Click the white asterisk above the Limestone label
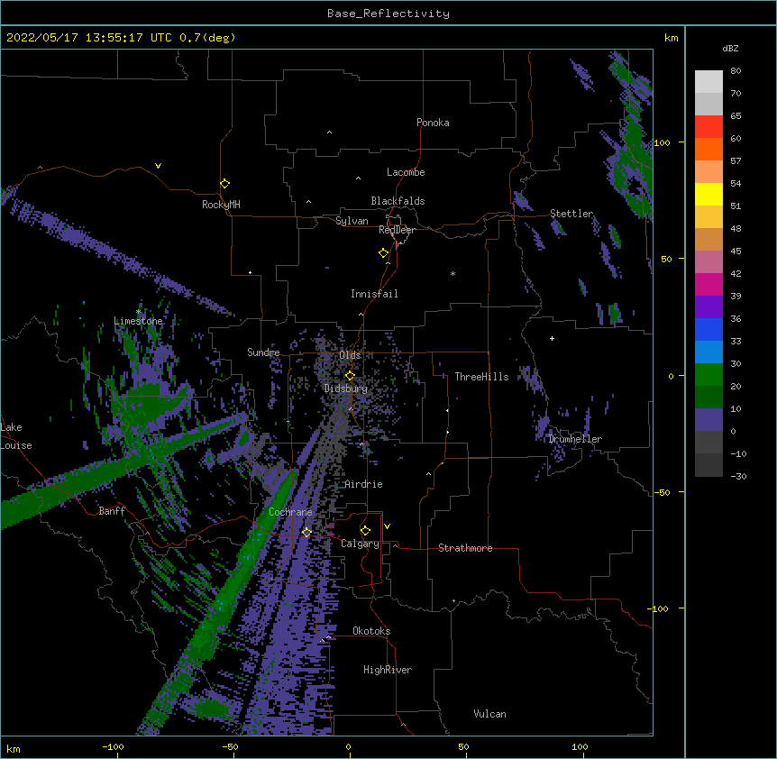 [139, 312]
